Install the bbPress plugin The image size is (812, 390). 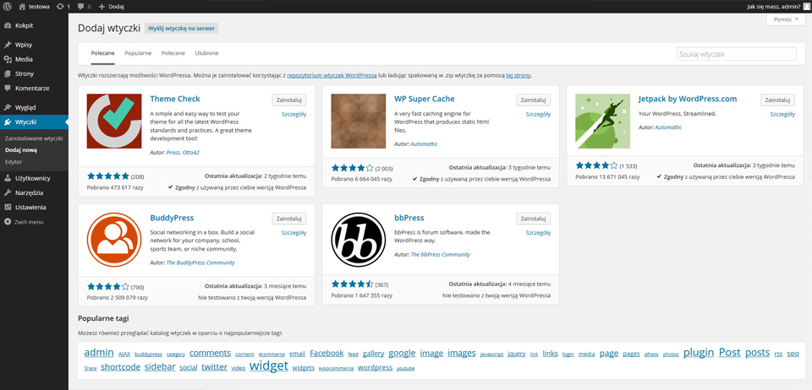click(534, 219)
